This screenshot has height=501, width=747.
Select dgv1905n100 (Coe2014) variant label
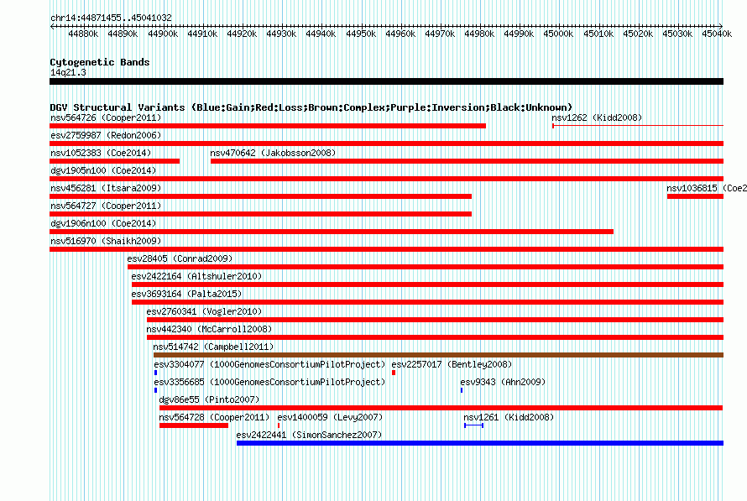click(103, 170)
